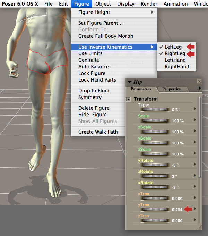The image size is (208, 236).
Task: Open the yScale parameter options arrow
Action: tap(195, 142)
